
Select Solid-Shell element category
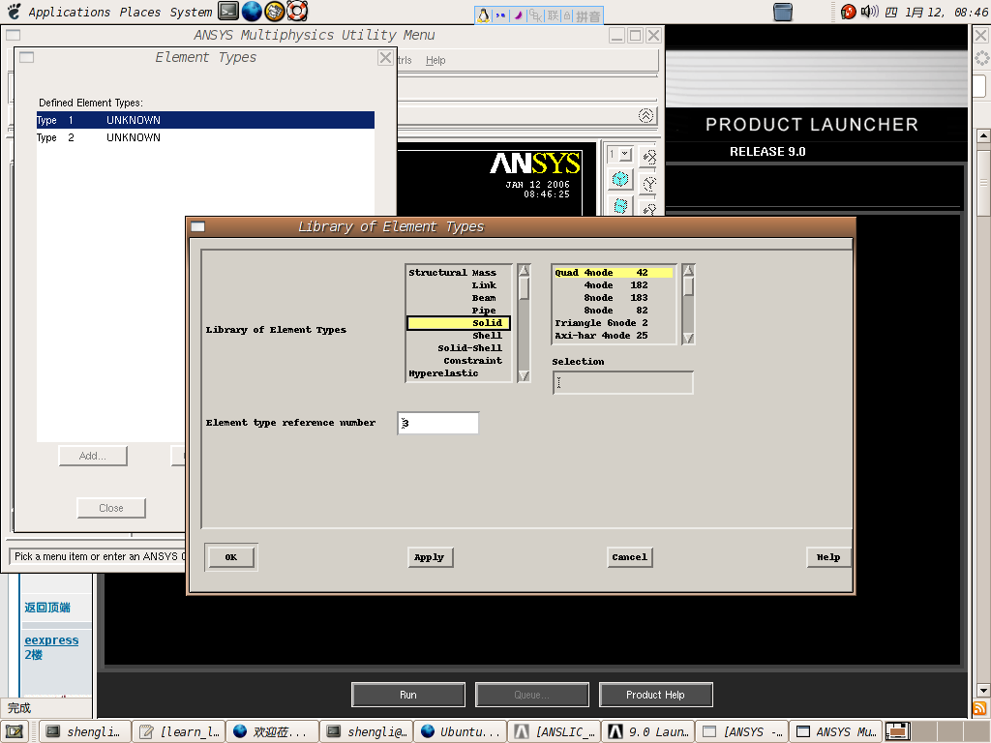coord(459,348)
